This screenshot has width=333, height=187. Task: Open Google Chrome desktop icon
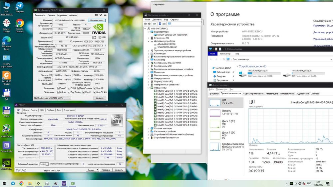coord(20,26)
